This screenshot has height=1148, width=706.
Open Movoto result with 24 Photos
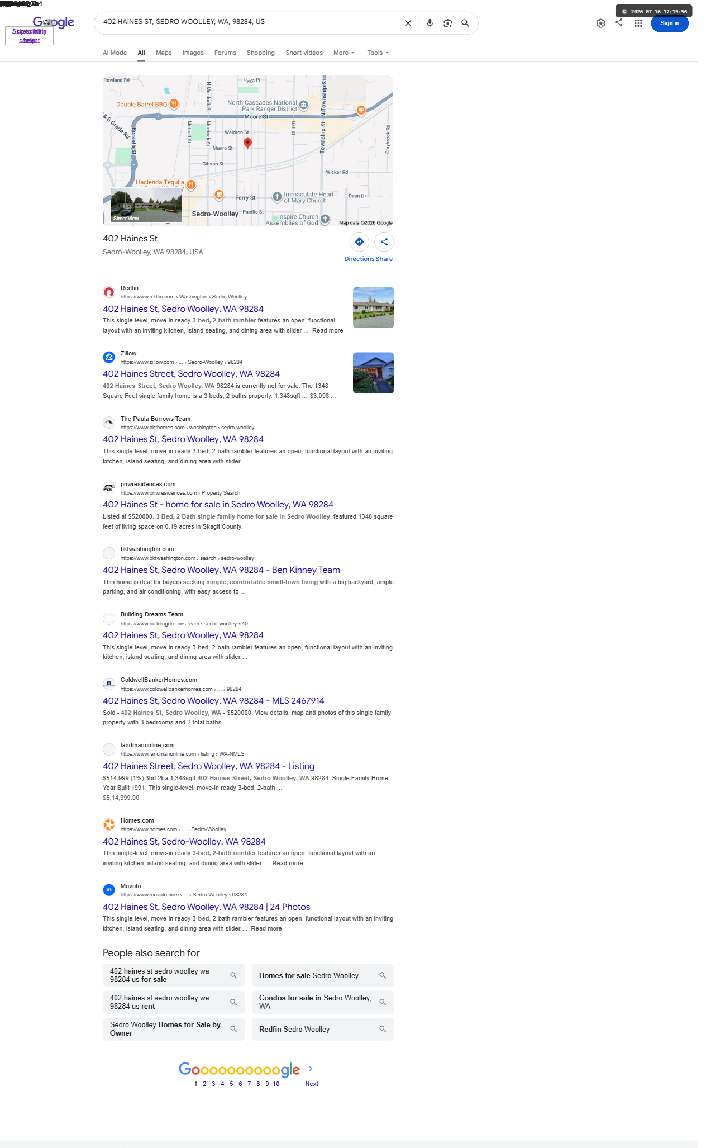[x=207, y=907]
